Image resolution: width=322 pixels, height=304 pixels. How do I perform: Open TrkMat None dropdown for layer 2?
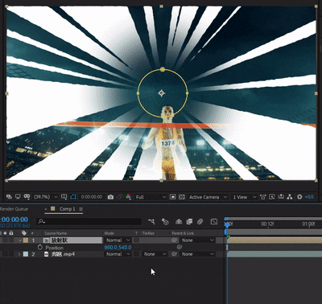pyautogui.click(x=154, y=254)
